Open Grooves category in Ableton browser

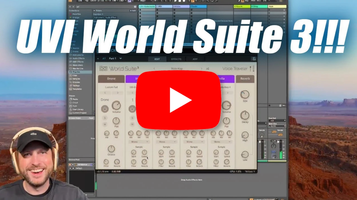(x=76, y=82)
